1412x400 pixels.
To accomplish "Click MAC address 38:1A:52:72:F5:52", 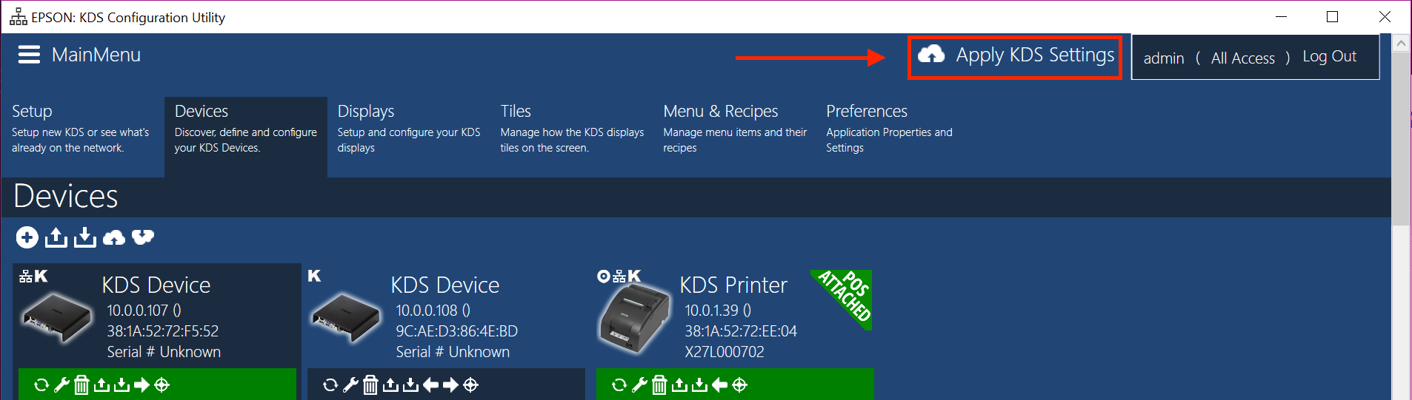I will 163,331.
